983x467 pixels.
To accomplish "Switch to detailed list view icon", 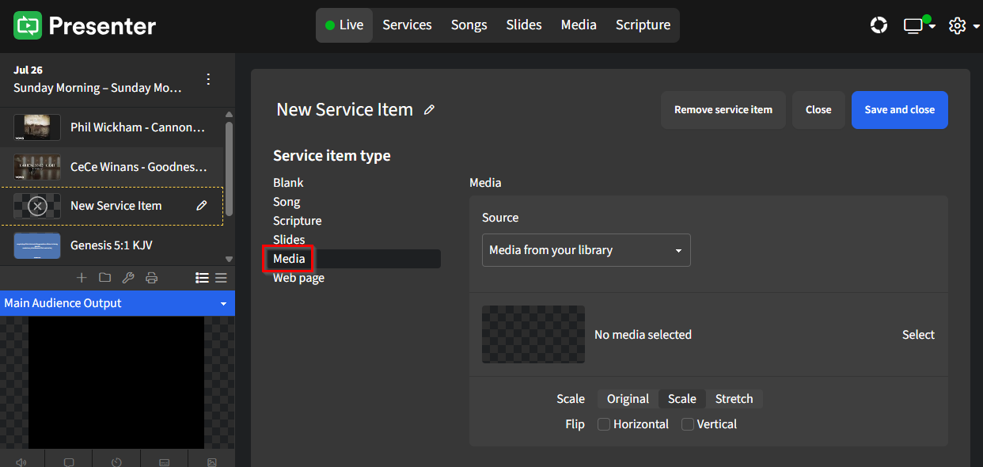I will tap(202, 278).
